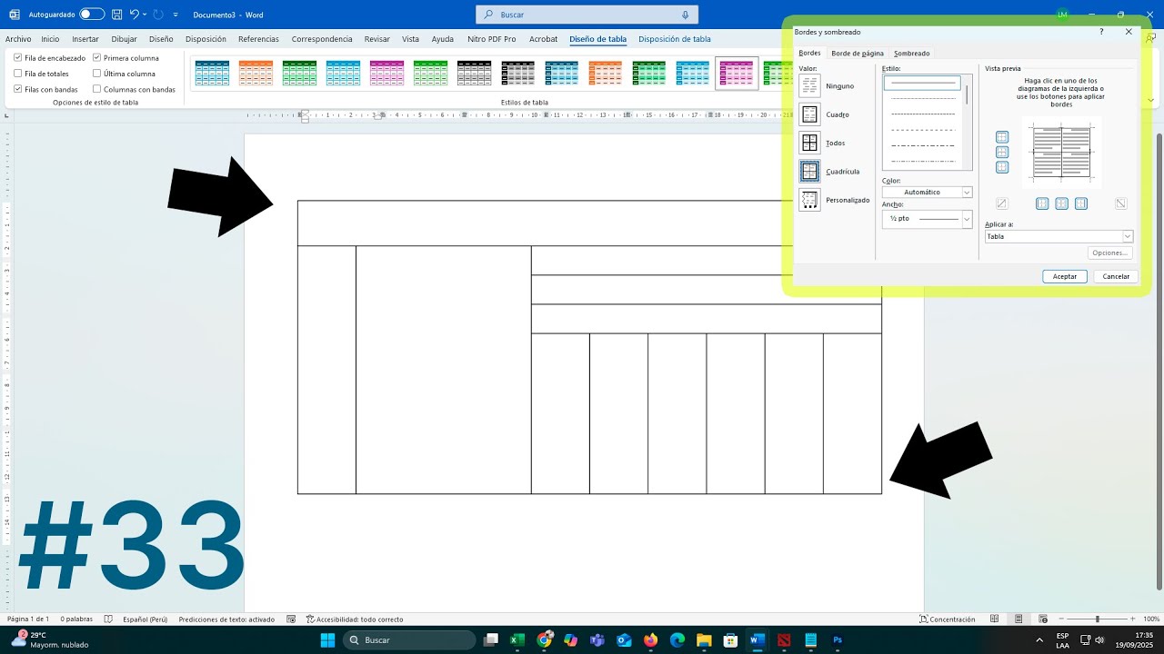Open File Explorer from the taskbar
1164x654 pixels.
coord(704,640)
